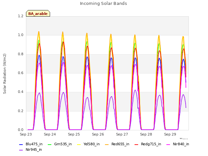Screen dimensions: 208x156
Task: Click the Sep 27 x-axis tick label
Action: 122,134
